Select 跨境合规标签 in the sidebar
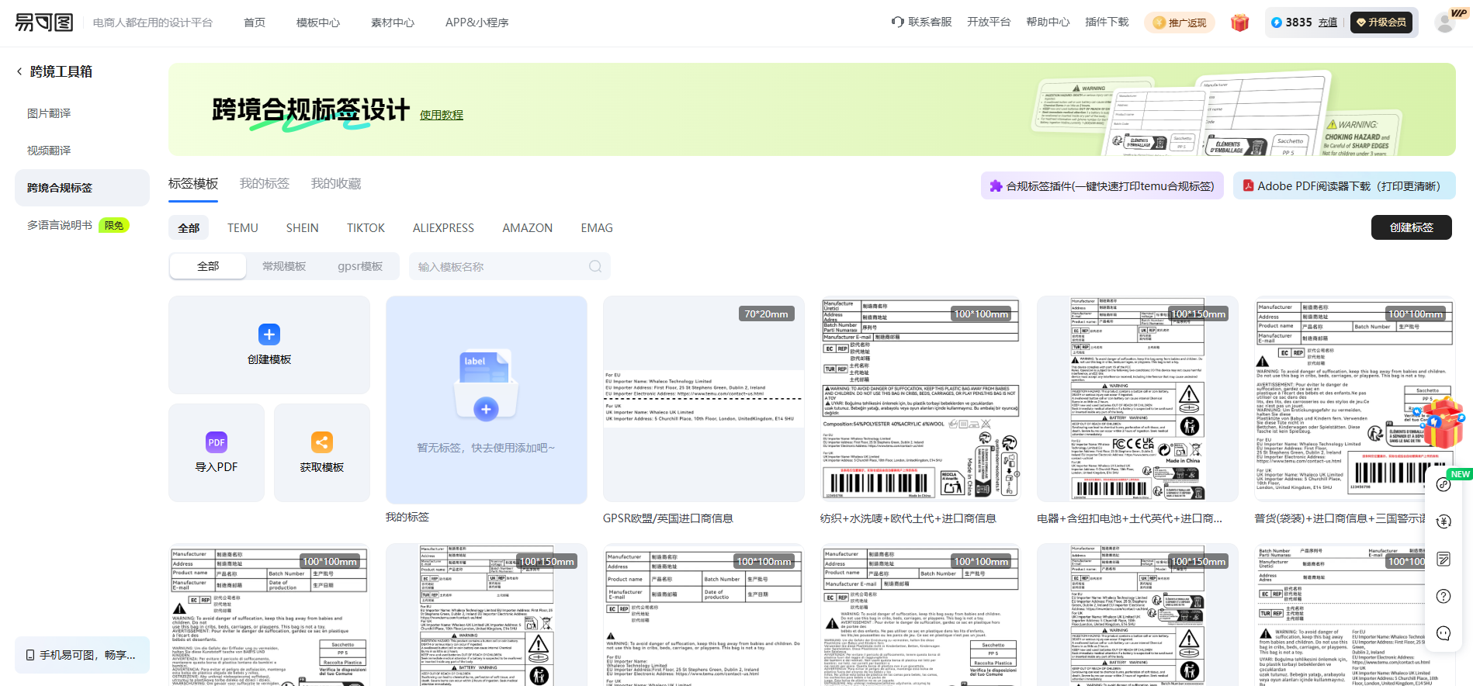 point(82,188)
